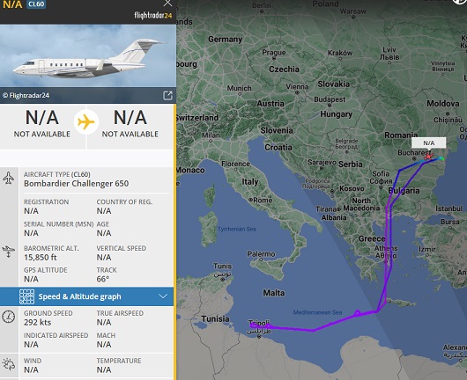This screenshot has height=380, width=467.
Task: Click the N/A label above the aircraft
Action: (x=428, y=143)
